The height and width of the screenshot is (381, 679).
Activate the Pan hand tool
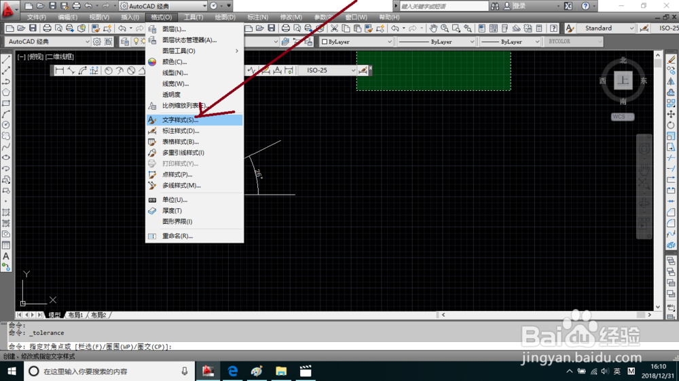tap(433, 28)
